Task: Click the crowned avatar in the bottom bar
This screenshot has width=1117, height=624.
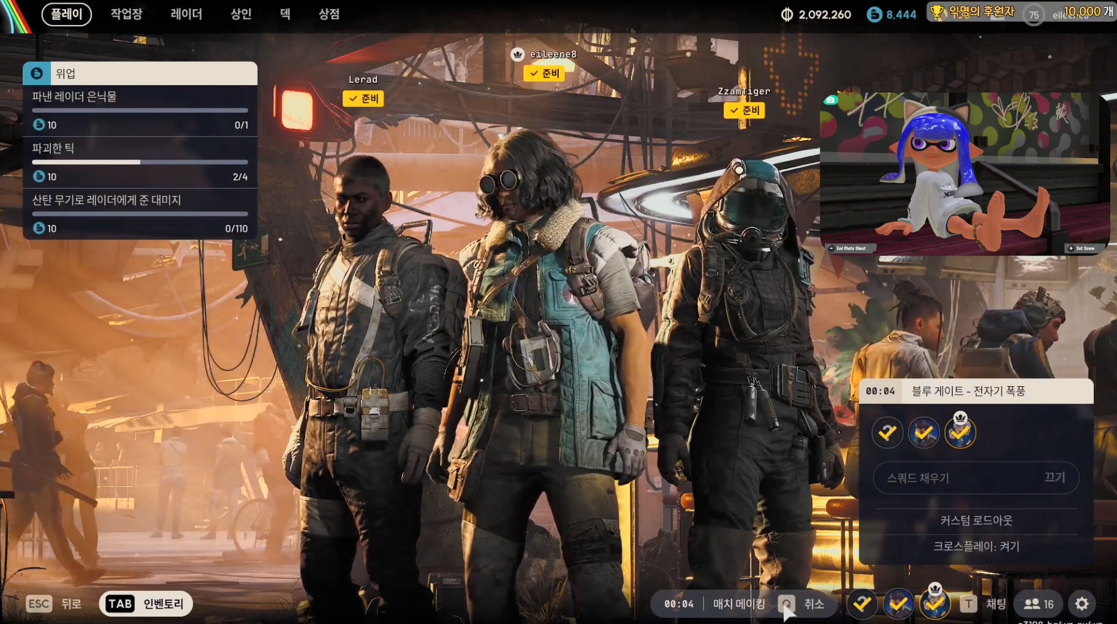Action: [x=934, y=603]
